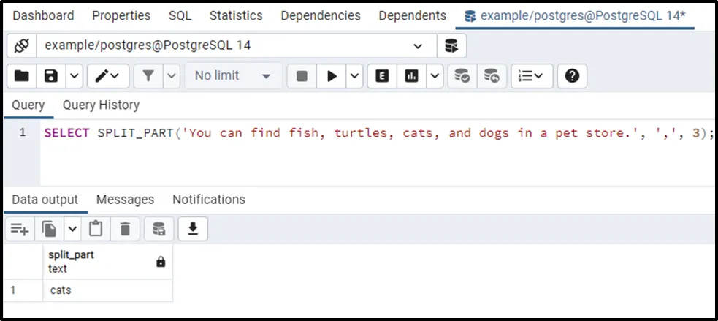Image resolution: width=718 pixels, height=321 pixels.
Task: Open the No limit rows dropdown
Action: click(x=232, y=75)
